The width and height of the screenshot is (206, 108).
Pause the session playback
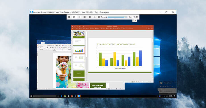pos(79,17)
